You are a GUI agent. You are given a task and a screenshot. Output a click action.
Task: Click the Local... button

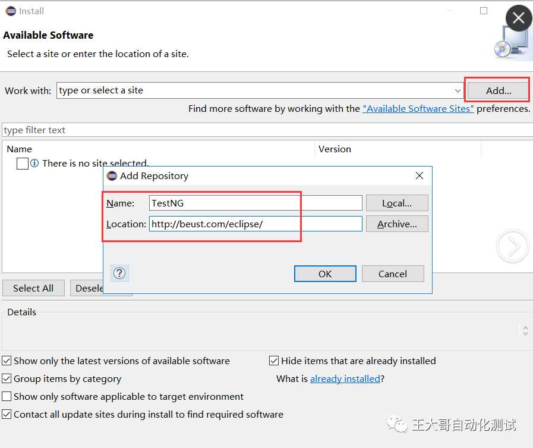click(397, 203)
